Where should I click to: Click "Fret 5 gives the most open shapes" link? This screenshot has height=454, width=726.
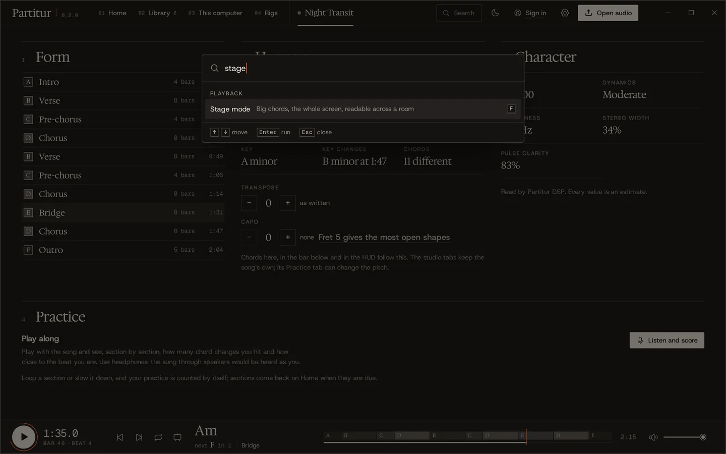[384, 237]
